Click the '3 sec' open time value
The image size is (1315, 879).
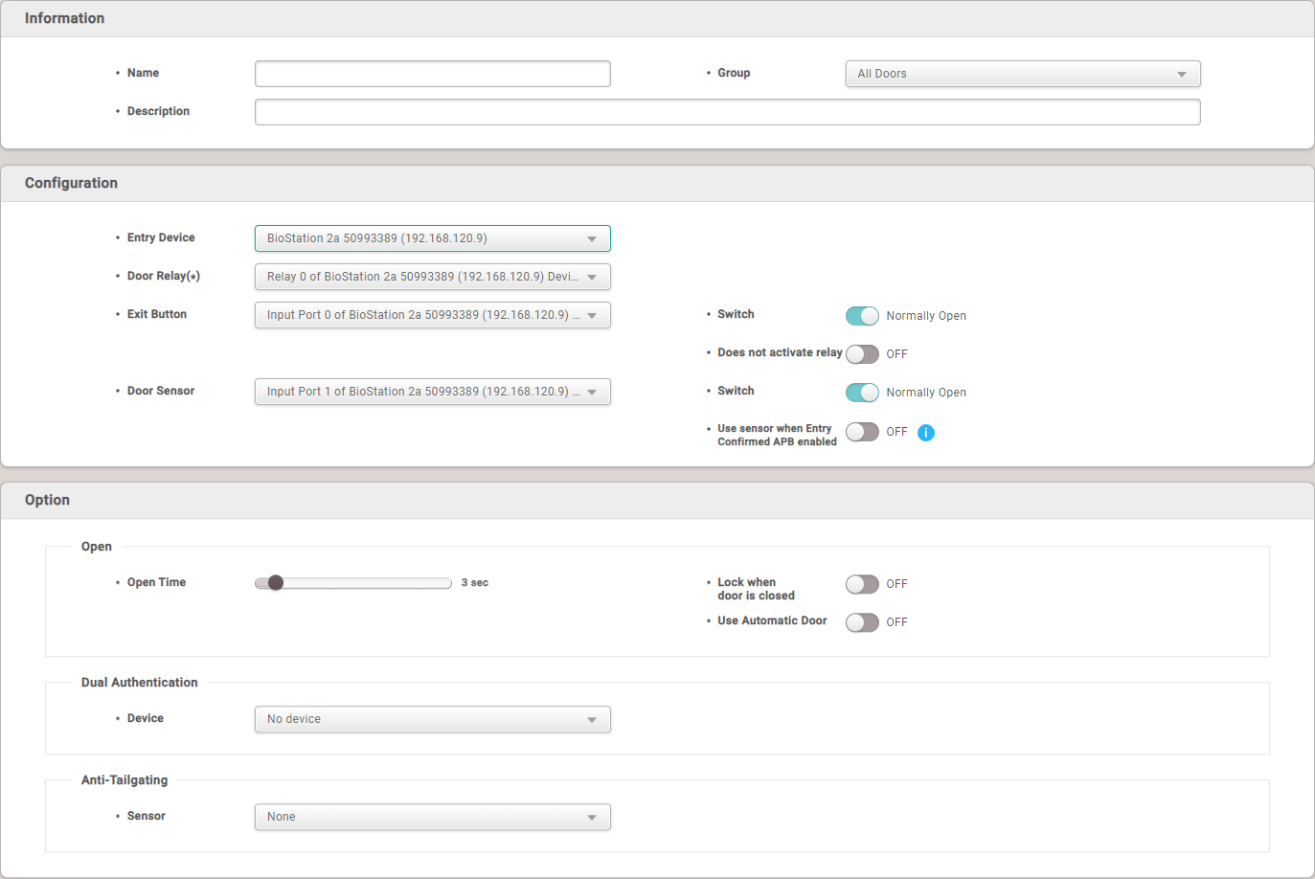tap(475, 582)
